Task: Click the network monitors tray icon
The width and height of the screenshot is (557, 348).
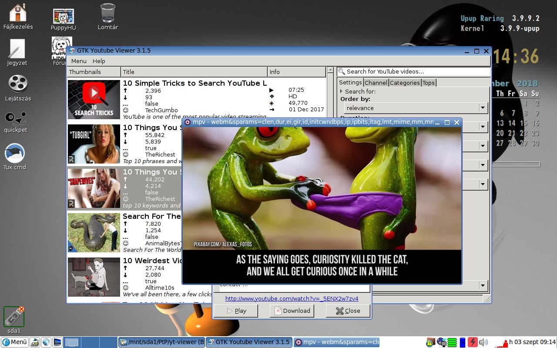Action: [442, 342]
